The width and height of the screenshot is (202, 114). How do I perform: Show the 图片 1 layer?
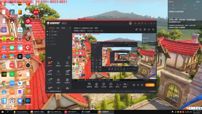47,38
